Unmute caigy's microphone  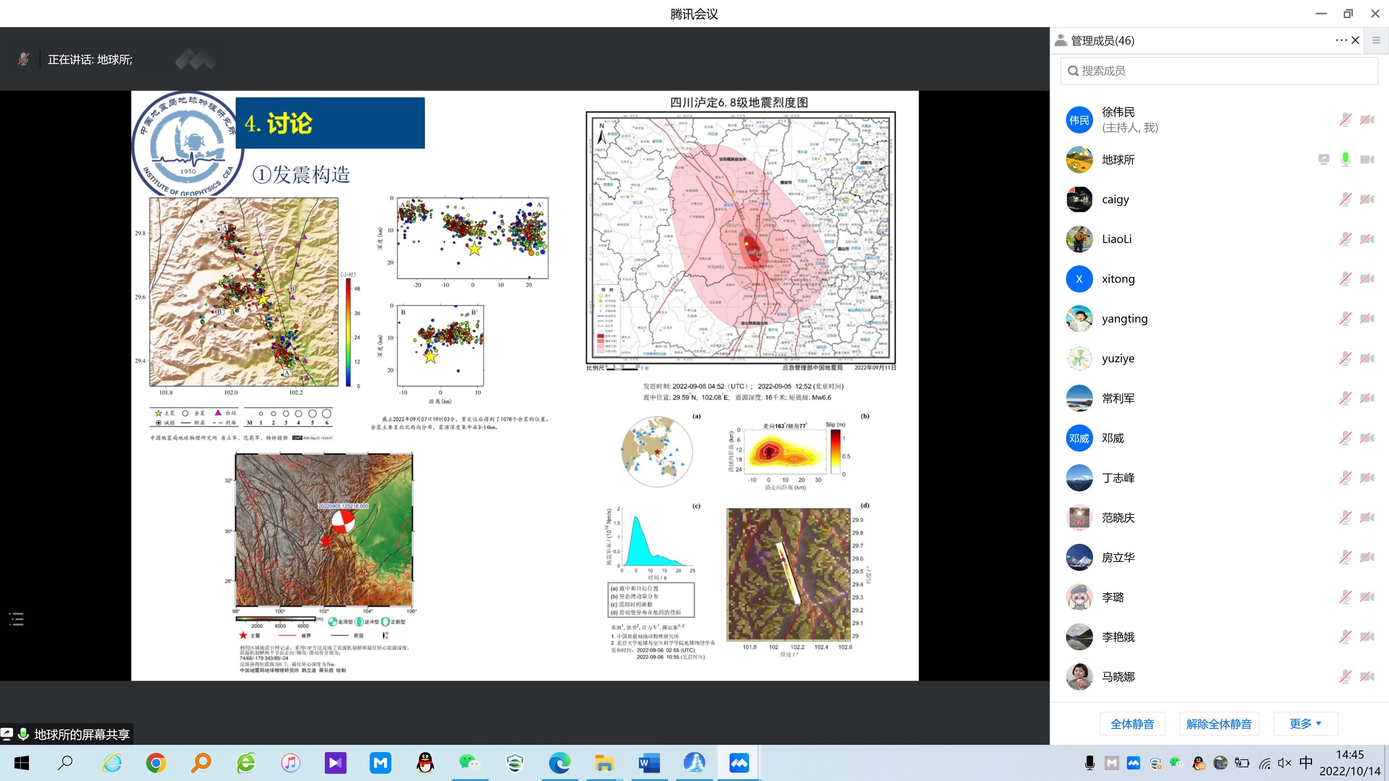coord(1345,200)
